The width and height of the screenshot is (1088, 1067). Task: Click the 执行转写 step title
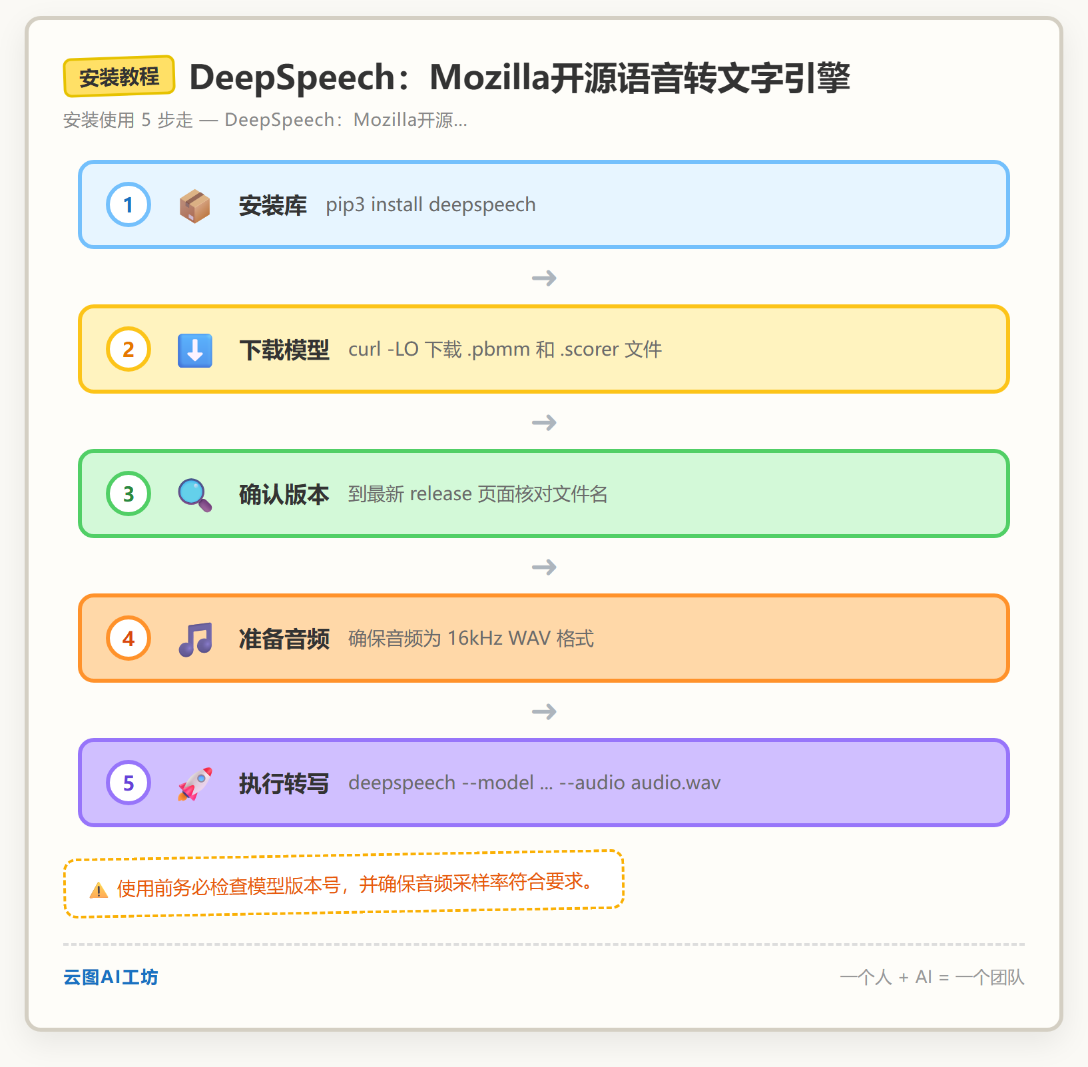coord(284,783)
